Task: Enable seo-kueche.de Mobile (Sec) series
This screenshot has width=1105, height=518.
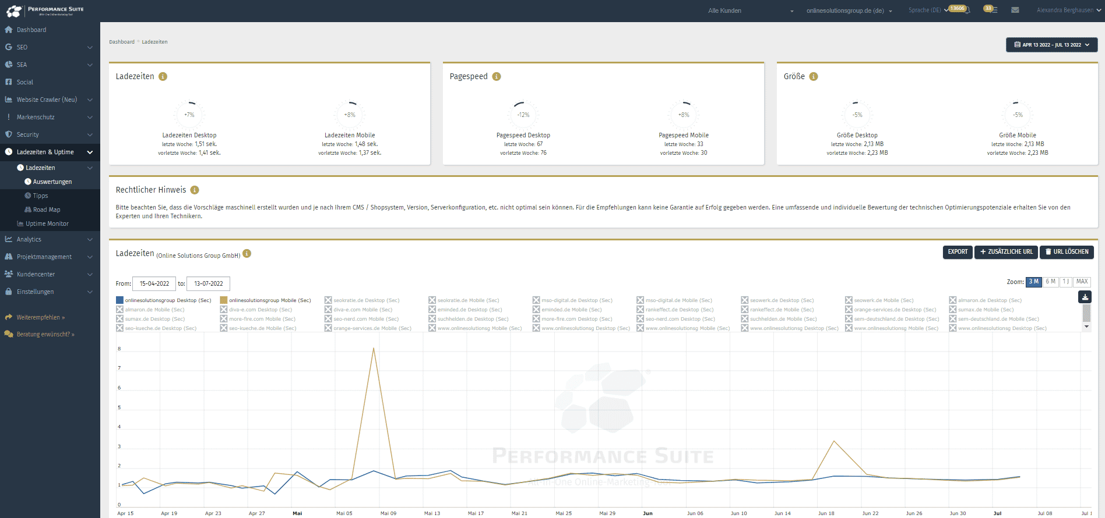Action: [x=258, y=328]
